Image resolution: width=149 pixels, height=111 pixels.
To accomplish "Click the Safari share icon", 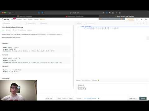I will 113,13.
